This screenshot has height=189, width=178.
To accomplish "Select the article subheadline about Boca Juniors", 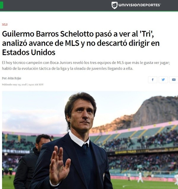I will coord(86,65).
